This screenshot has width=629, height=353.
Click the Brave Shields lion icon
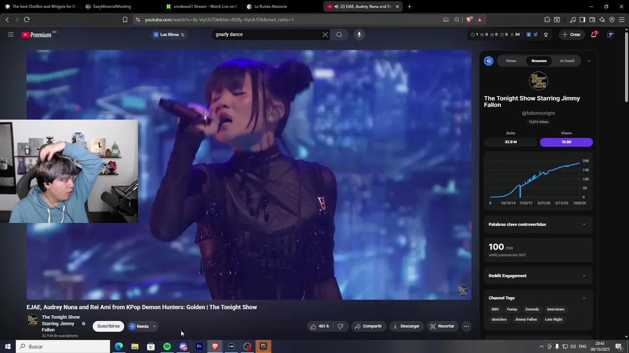click(469, 20)
